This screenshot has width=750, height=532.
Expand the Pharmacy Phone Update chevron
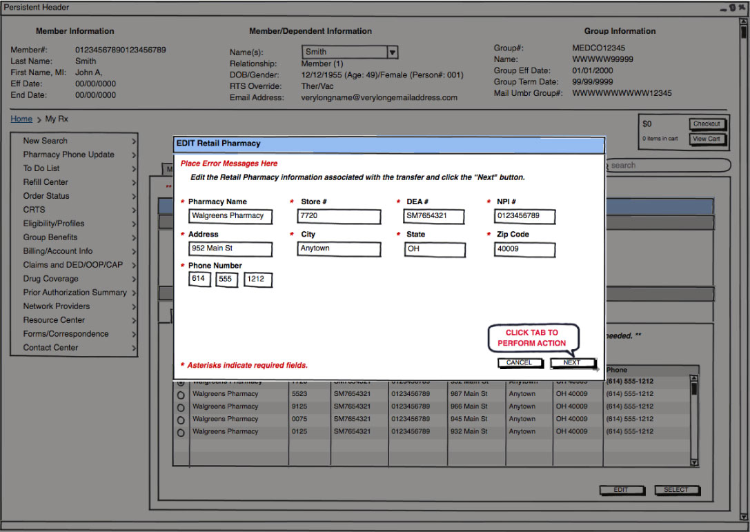(x=133, y=155)
